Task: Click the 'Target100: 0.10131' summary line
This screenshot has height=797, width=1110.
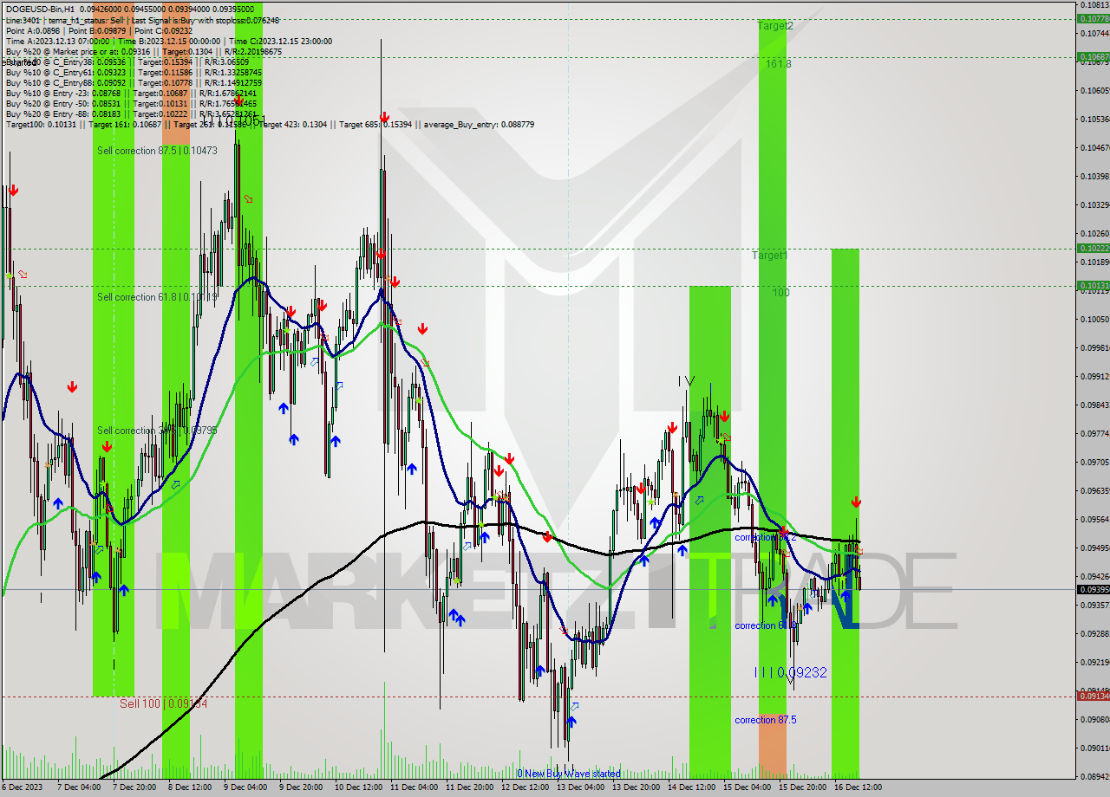Action: tap(270, 124)
